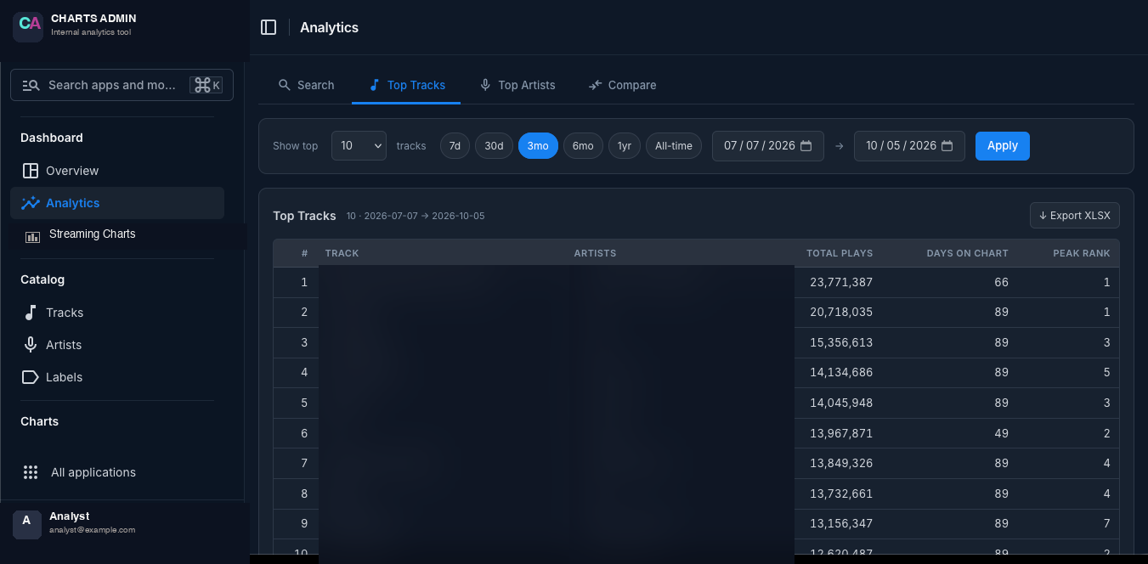Viewport: 1148px width, 564px height.
Task: Select the All-time range preset
Action: [x=674, y=146]
